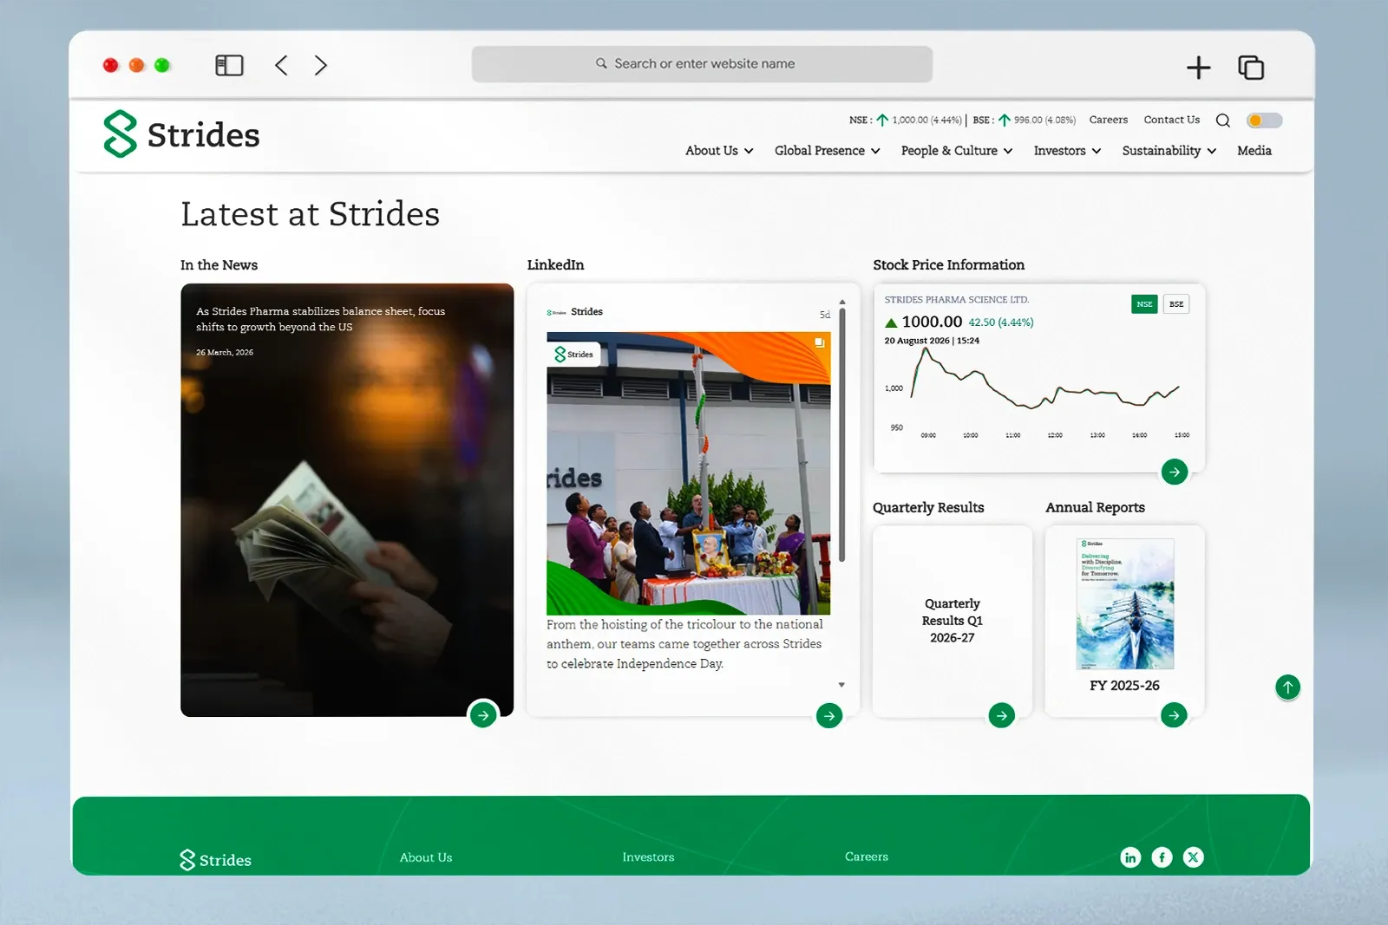Open the Careers link in the top bar

pyautogui.click(x=1109, y=120)
